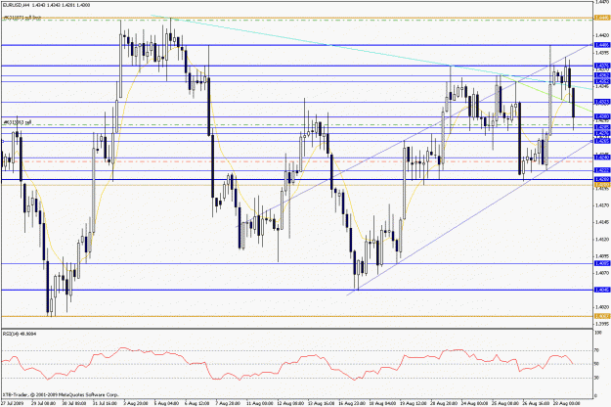
Task: Click the RSI scale value 30
Action: tap(596, 378)
